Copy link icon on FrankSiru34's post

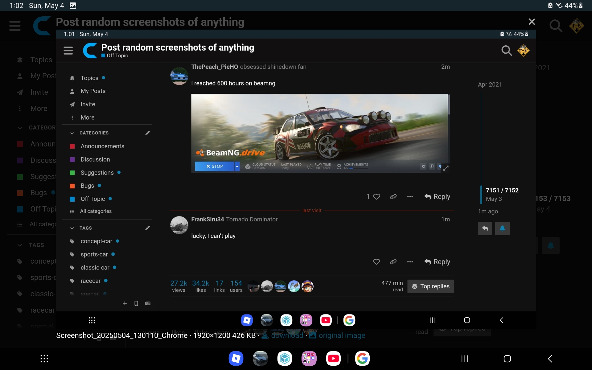393,262
